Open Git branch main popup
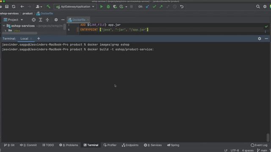Viewport: 271px width, 152px height. pos(262,150)
